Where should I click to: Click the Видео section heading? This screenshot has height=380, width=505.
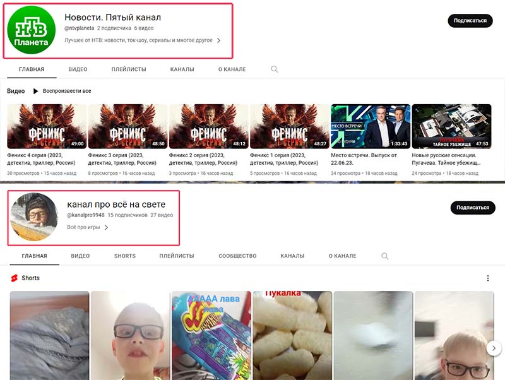coord(16,91)
